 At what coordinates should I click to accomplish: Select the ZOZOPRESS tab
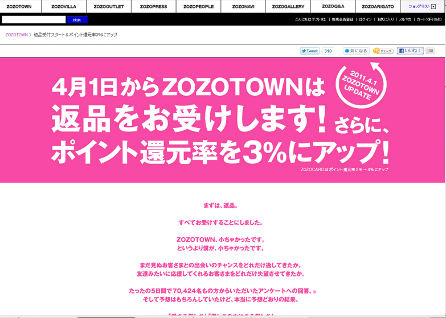pyautogui.click(x=153, y=6)
